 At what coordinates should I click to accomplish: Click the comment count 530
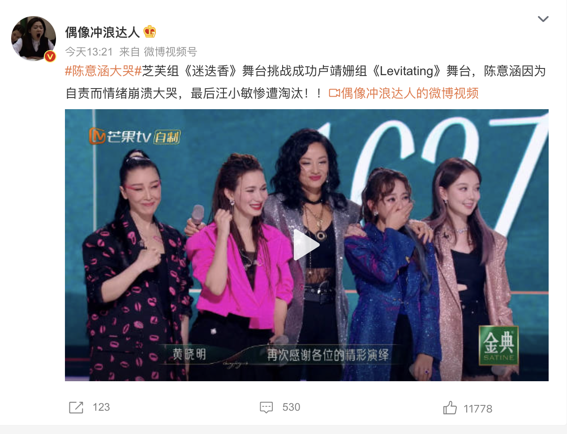tap(291, 407)
